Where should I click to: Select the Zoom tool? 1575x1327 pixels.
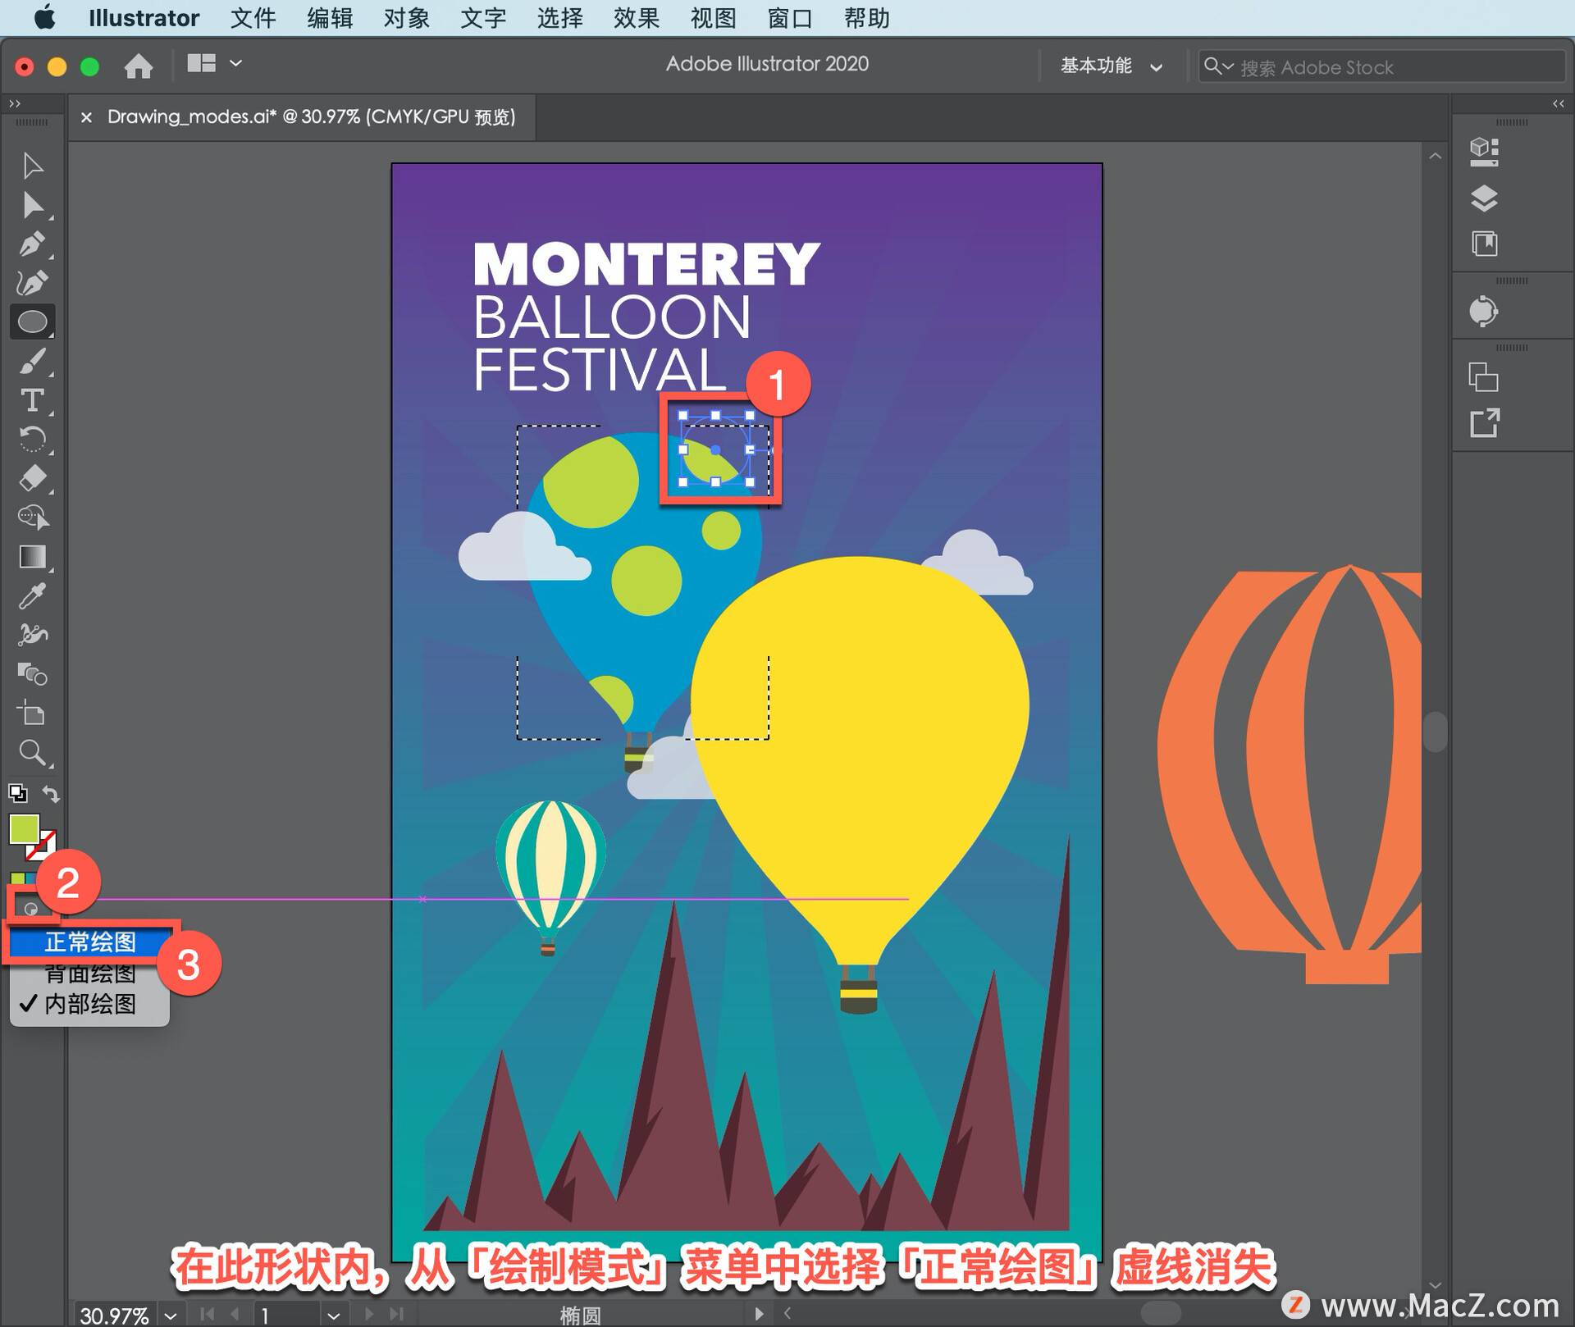click(31, 752)
